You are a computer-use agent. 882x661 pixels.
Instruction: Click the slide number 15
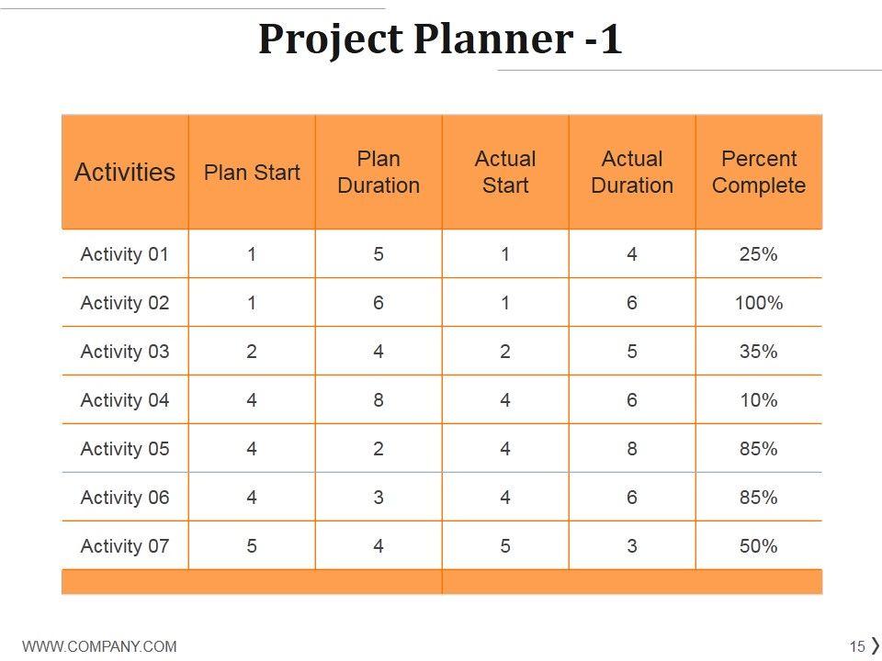(857, 646)
